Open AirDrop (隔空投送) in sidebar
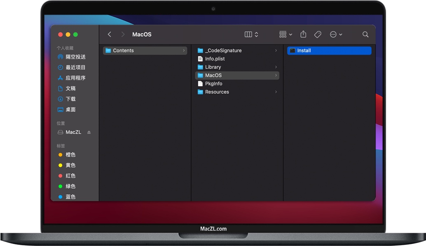The width and height of the screenshot is (426, 246). [75, 57]
